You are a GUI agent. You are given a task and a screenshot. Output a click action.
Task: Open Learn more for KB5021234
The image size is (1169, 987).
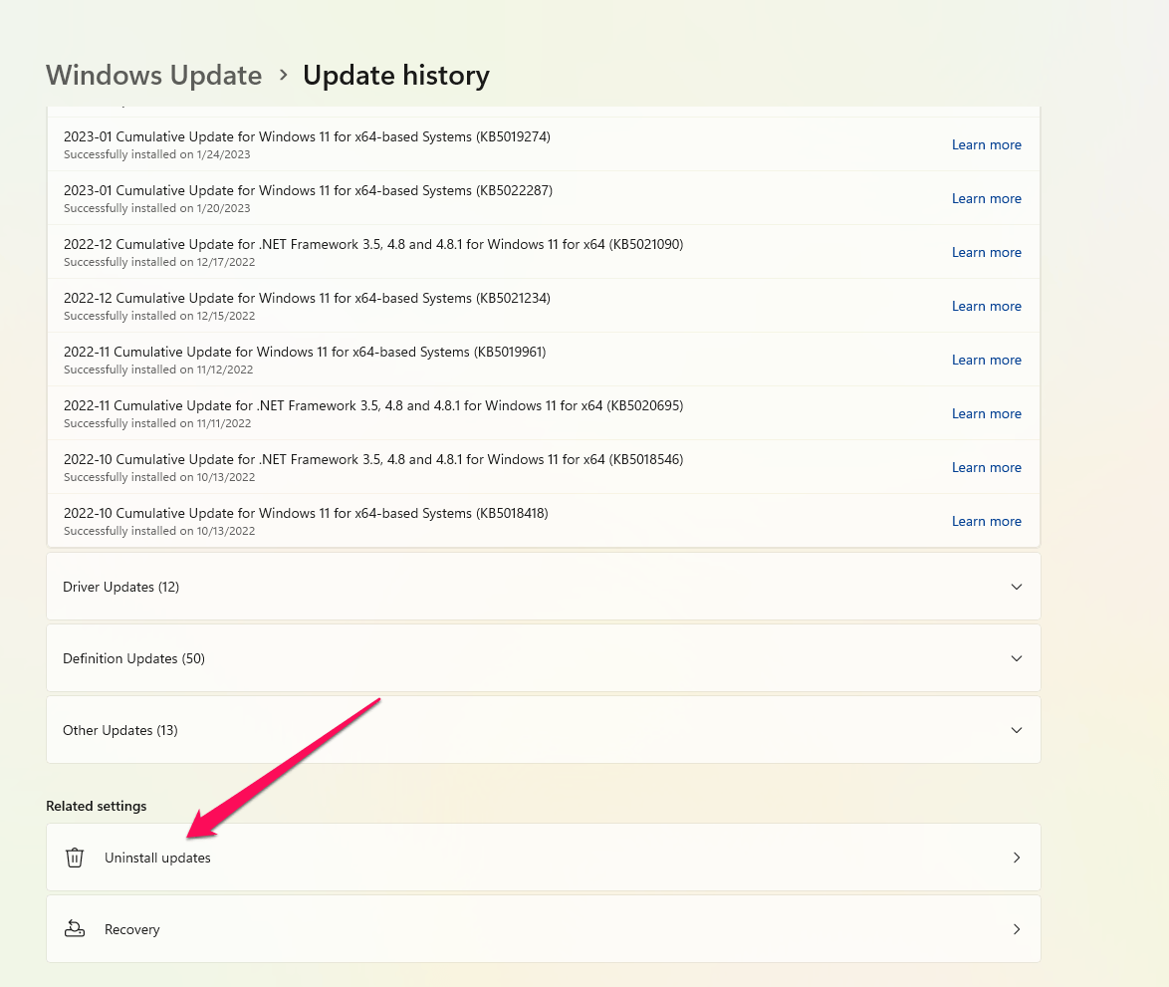point(987,306)
